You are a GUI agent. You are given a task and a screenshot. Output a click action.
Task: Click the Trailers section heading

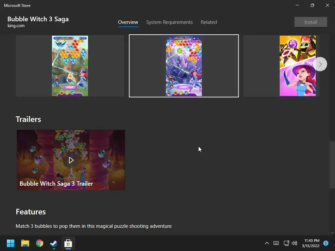pos(28,119)
